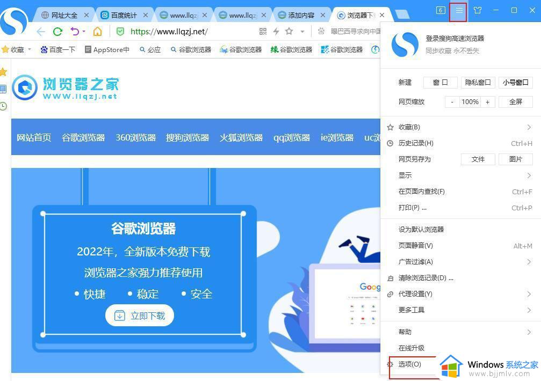Expand the 代理设置(Y) submenu

(x=529, y=294)
